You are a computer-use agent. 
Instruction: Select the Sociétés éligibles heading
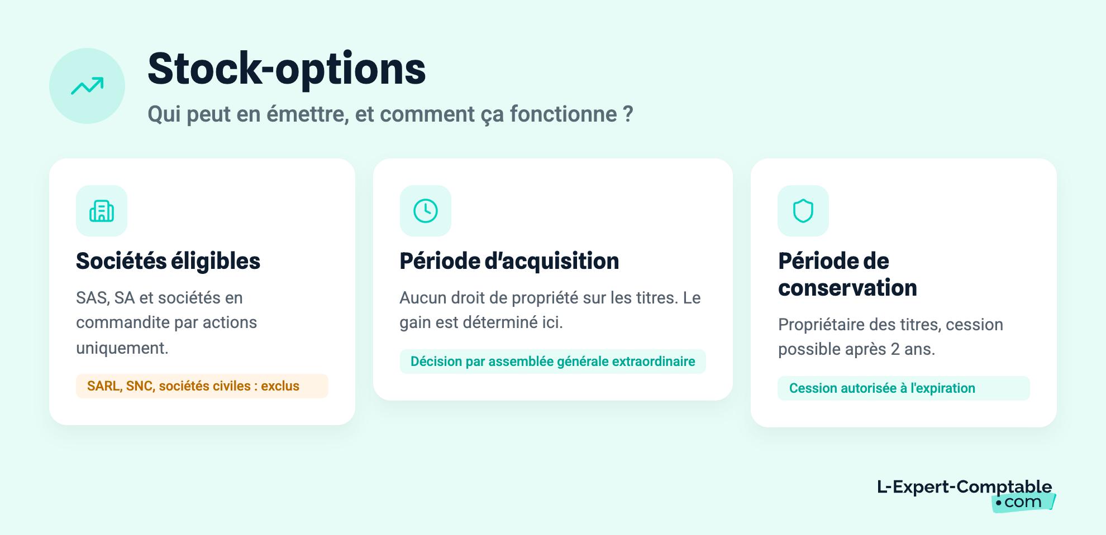click(x=168, y=261)
